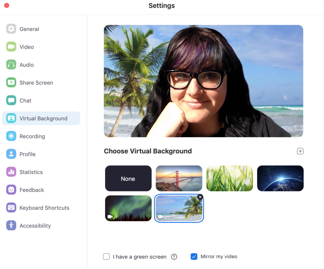This screenshot has width=324, height=269.
Task: Disable 'Mirror my video'
Action: (194, 257)
